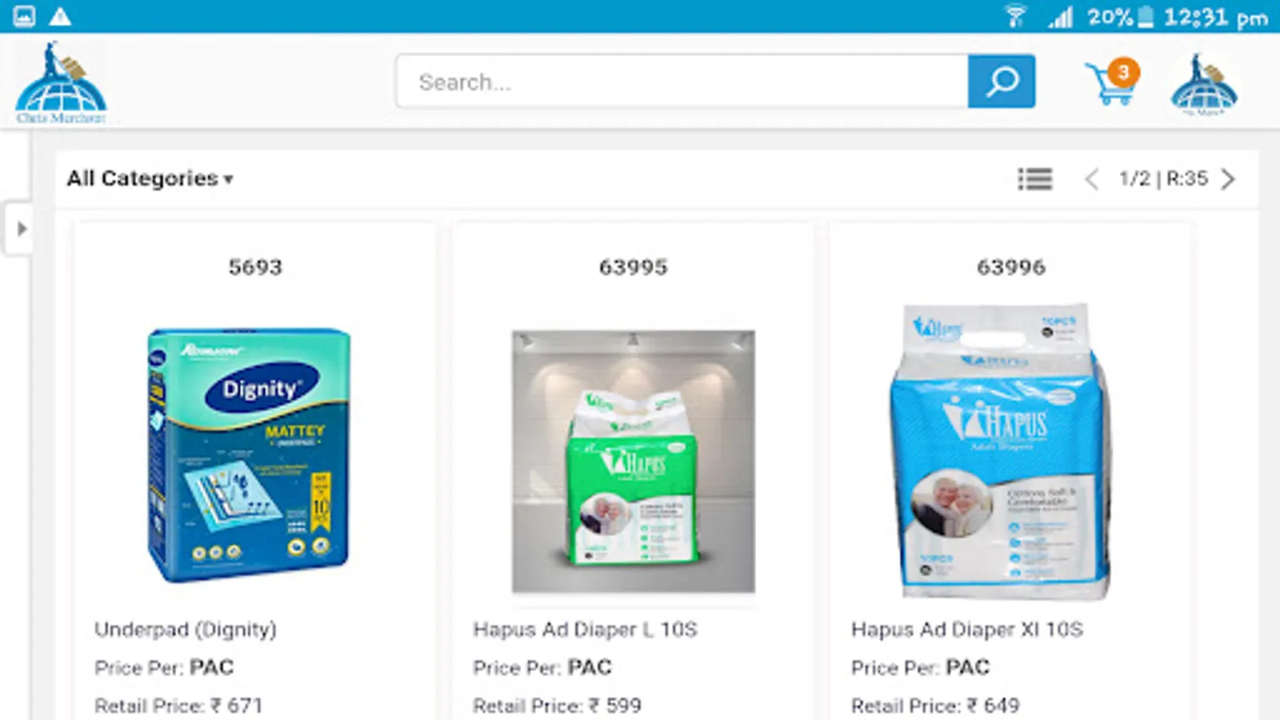
Task: Tap the battery indicator in status bar
Action: [1146, 17]
